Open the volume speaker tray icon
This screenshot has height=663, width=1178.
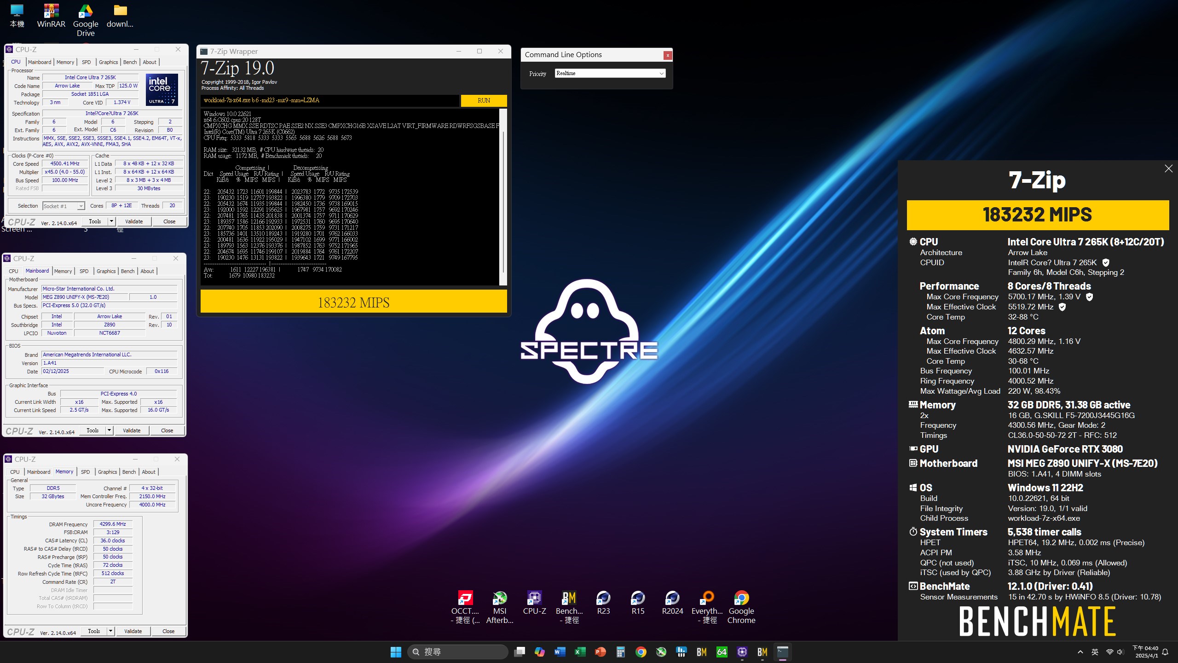(x=1120, y=652)
